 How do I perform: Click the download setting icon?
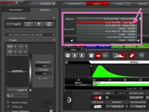pyautogui.click(x=82, y=55)
